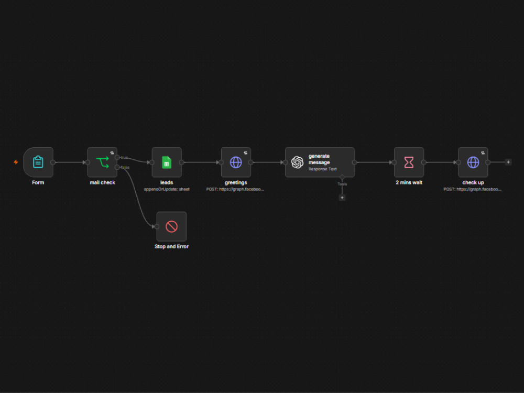The height and width of the screenshot is (393, 524).
Task: Click the "Stop and Error" label
Action: [171, 247]
